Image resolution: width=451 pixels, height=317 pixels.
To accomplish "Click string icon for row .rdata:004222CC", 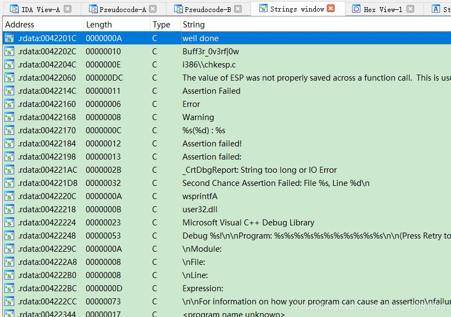I will [9, 302].
